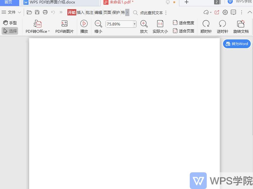
Task: Switch to the 插入 ribbon tab
Action: click(81, 13)
